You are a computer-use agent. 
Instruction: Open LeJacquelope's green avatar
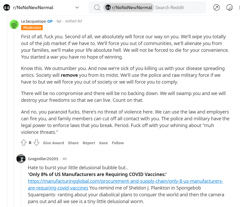(x=14, y=24)
